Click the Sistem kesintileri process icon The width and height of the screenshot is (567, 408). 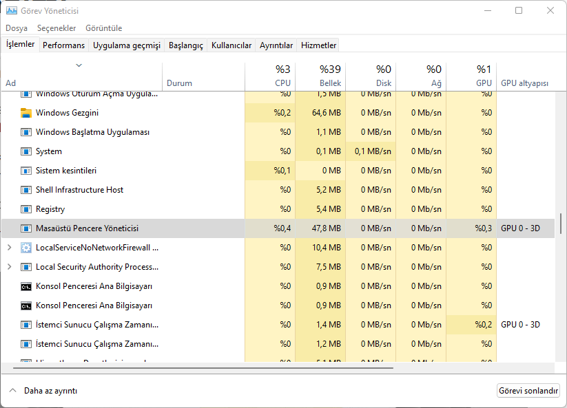(26, 171)
